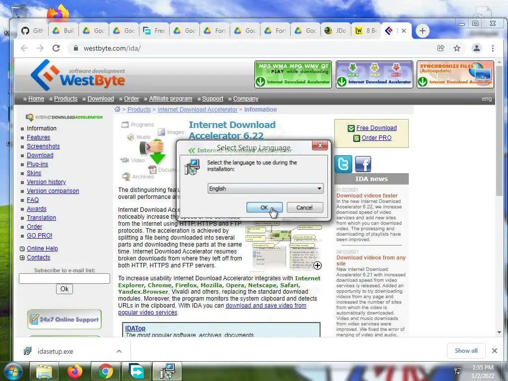
Task: Cancel the Select Setup Language dialog
Action: [x=305, y=208]
